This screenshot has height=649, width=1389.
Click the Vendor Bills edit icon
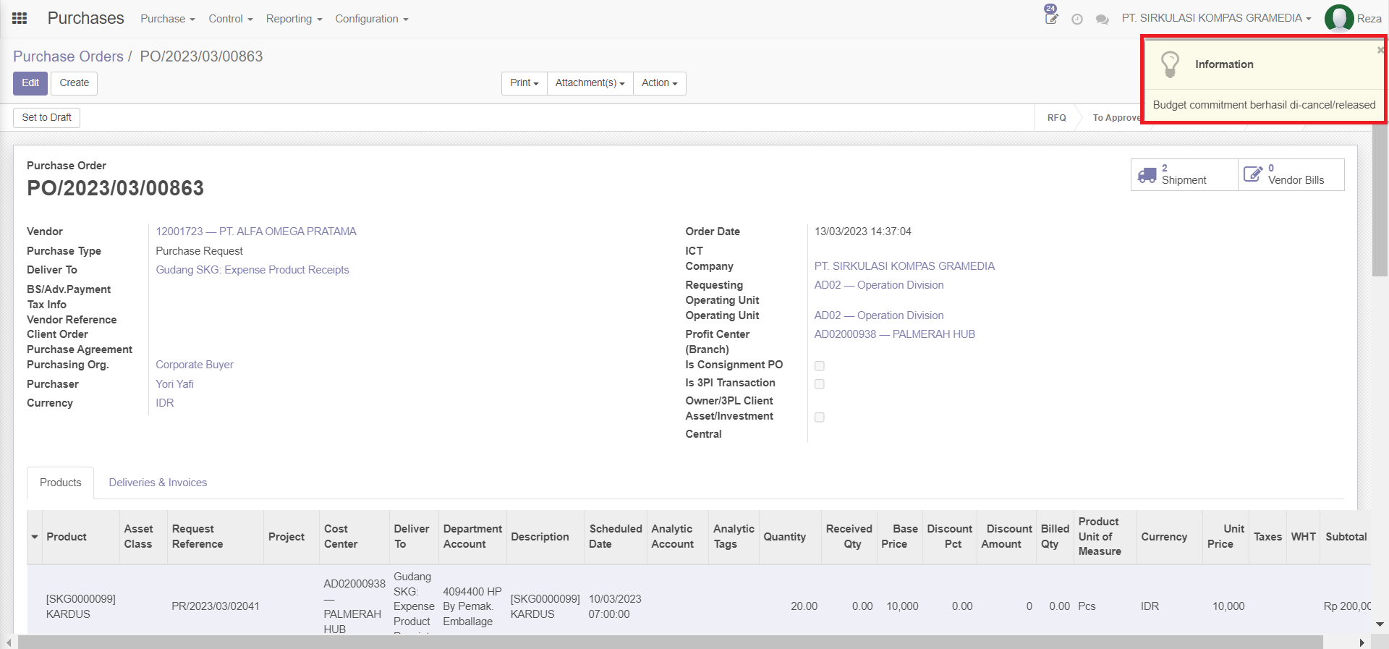pyautogui.click(x=1253, y=174)
